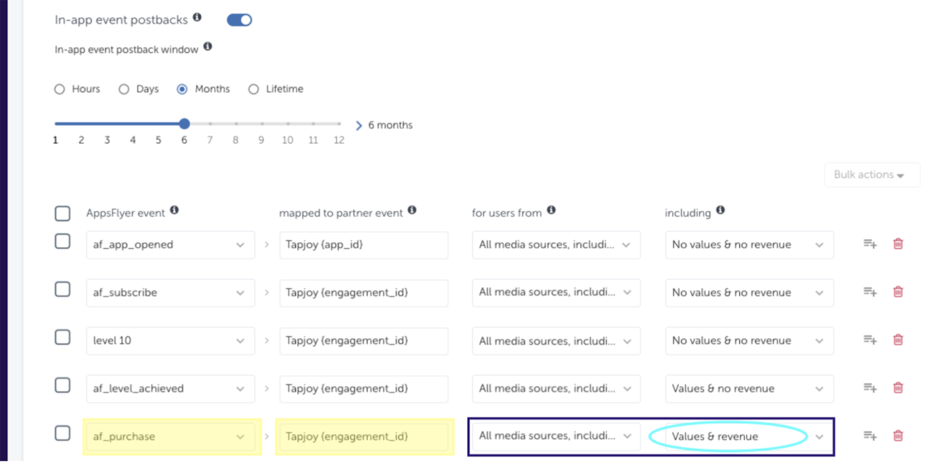Click info icon next to mapped to partner event
This screenshot has width=931, height=462.
click(412, 210)
